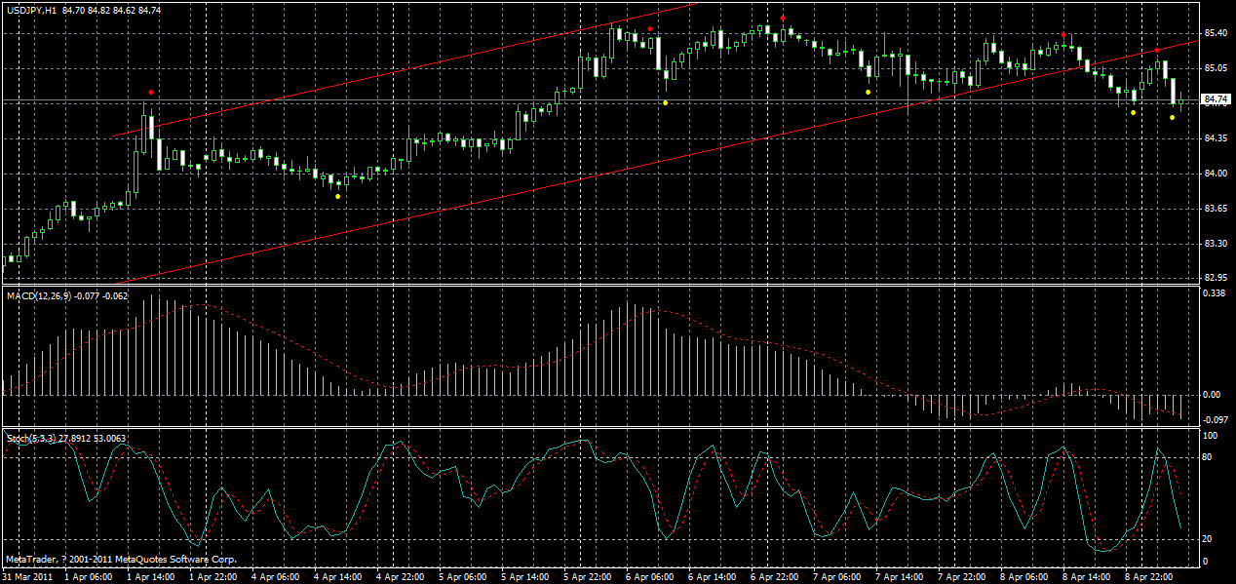Click the yellow dot marker near 8 Apr 14:00
The height and width of the screenshot is (584, 1236).
click(x=1133, y=112)
